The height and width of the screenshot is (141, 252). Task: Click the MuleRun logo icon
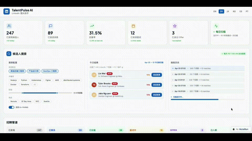(x=234, y=129)
